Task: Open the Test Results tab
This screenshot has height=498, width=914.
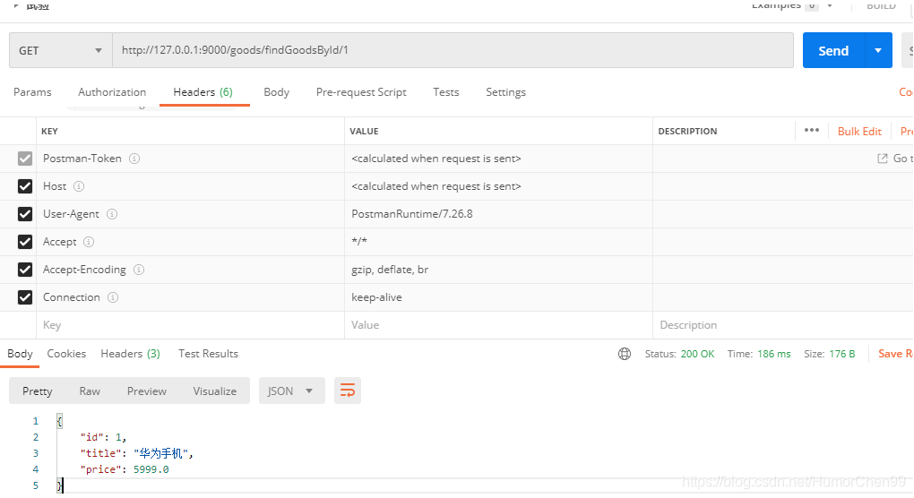Action: tap(208, 354)
